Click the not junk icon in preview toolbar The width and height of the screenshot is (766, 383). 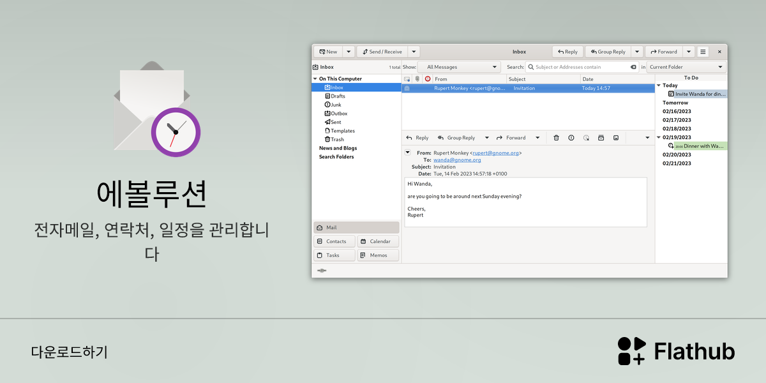point(586,138)
